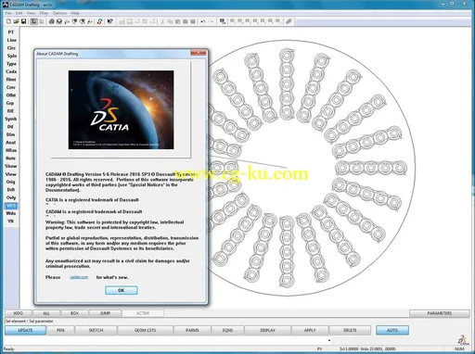The height and width of the screenshot is (354, 475).
Task: Click the context help arrow-question icon
Action: pos(109,21)
